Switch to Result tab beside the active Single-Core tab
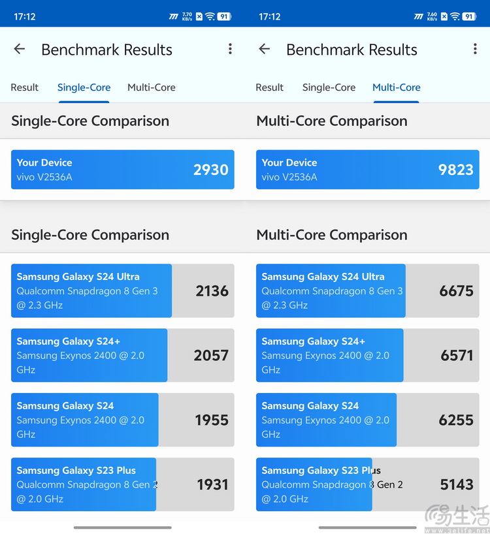The image size is (490, 534). tap(25, 87)
